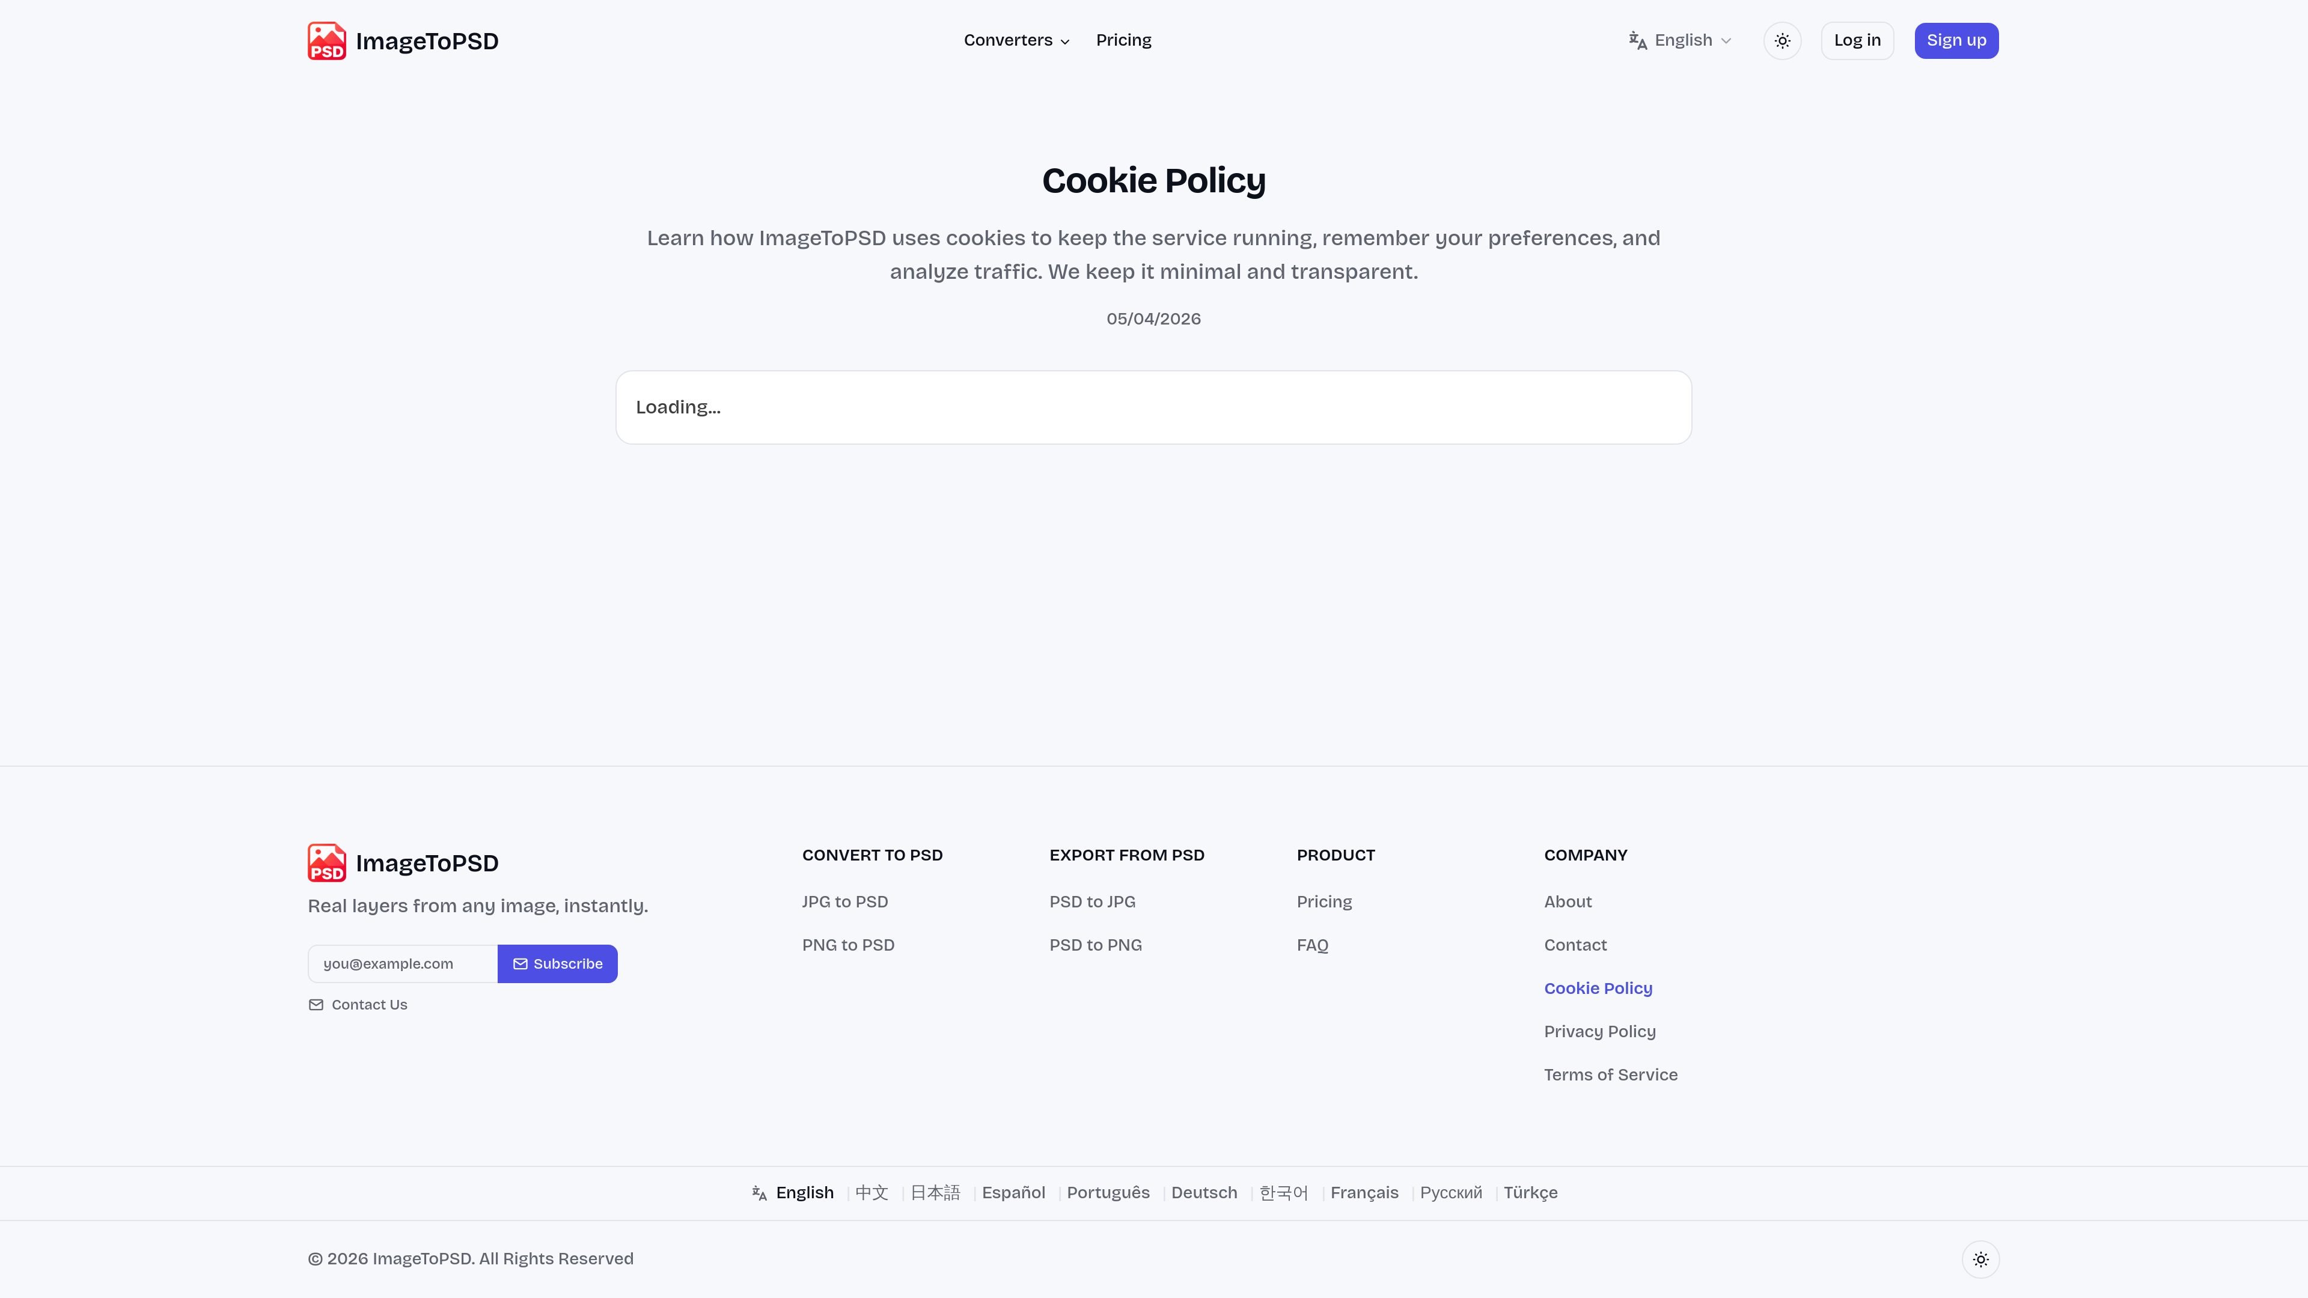Open the About link
Image resolution: width=2308 pixels, height=1298 pixels.
(x=1567, y=901)
